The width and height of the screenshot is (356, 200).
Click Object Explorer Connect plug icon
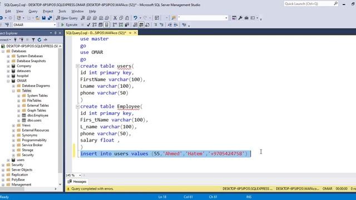click(16, 39)
